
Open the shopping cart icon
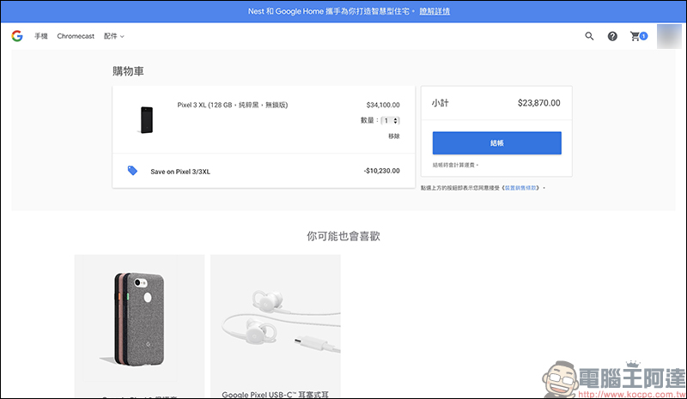pyautogui.click(x=638, y=36)
